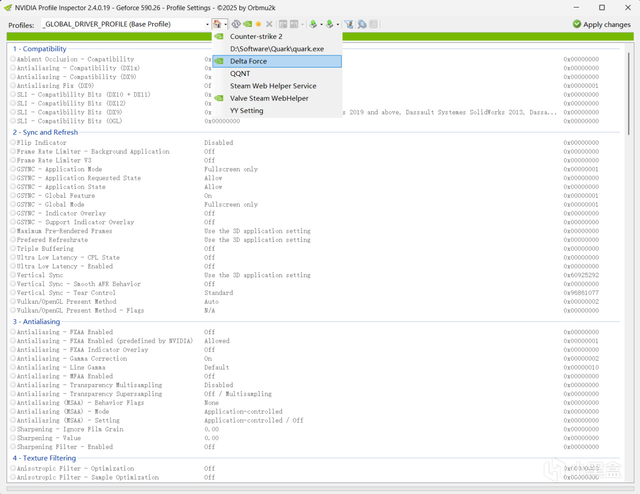
Task: Open the remove application dropdown arrow
Action: click(302, 24)
